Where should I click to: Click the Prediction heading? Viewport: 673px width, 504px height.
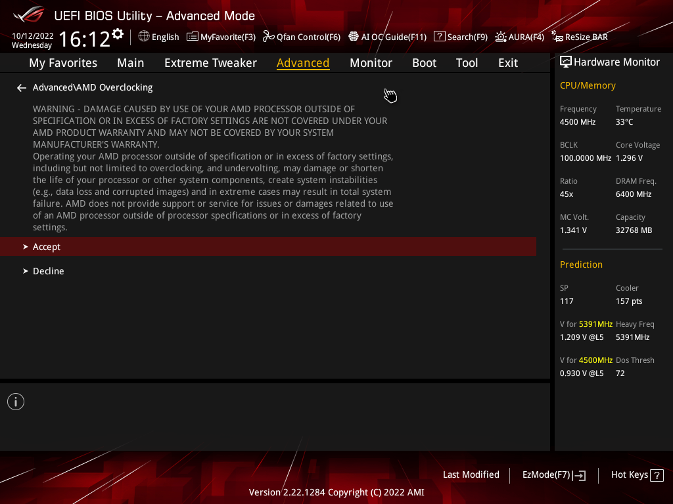(x=581, y=265)
